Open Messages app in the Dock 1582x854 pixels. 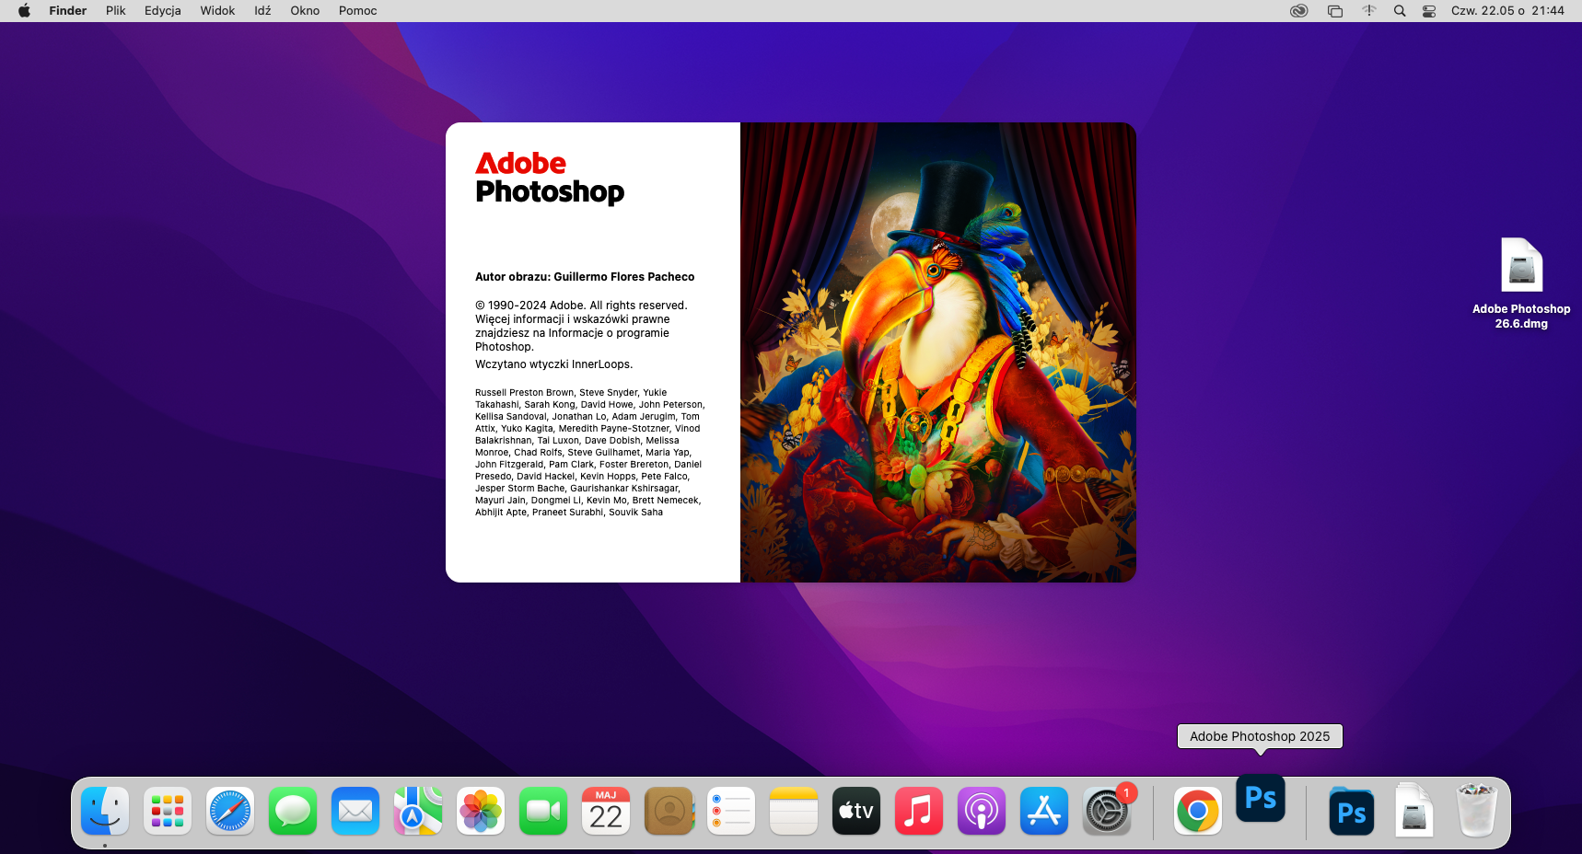click(x=293, y=811)
